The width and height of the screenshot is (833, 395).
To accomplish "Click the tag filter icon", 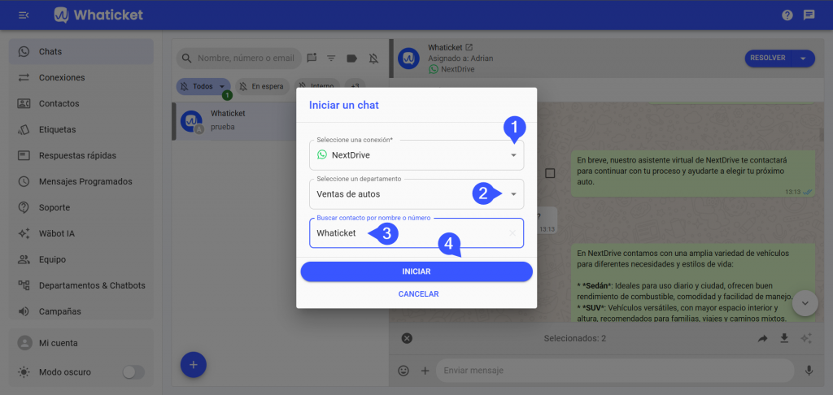I will tap(351, 59).
